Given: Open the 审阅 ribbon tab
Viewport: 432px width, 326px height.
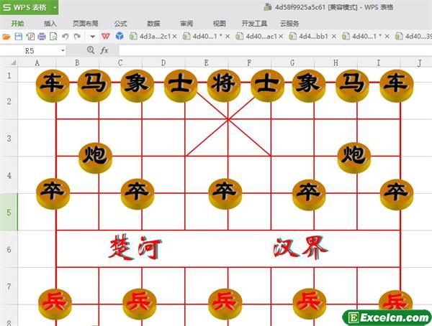Looking at the screenshot, I should click(x=186, y=24).
